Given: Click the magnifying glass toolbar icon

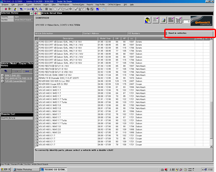Looking at the screenshot, I should [x=37, y=9].
